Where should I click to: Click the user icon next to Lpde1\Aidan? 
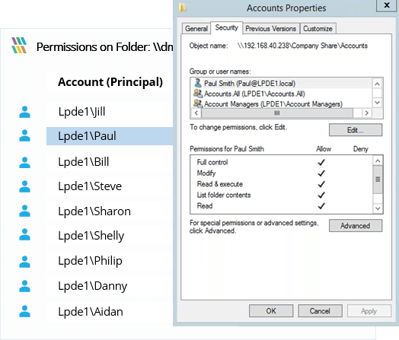pos(24,311)
